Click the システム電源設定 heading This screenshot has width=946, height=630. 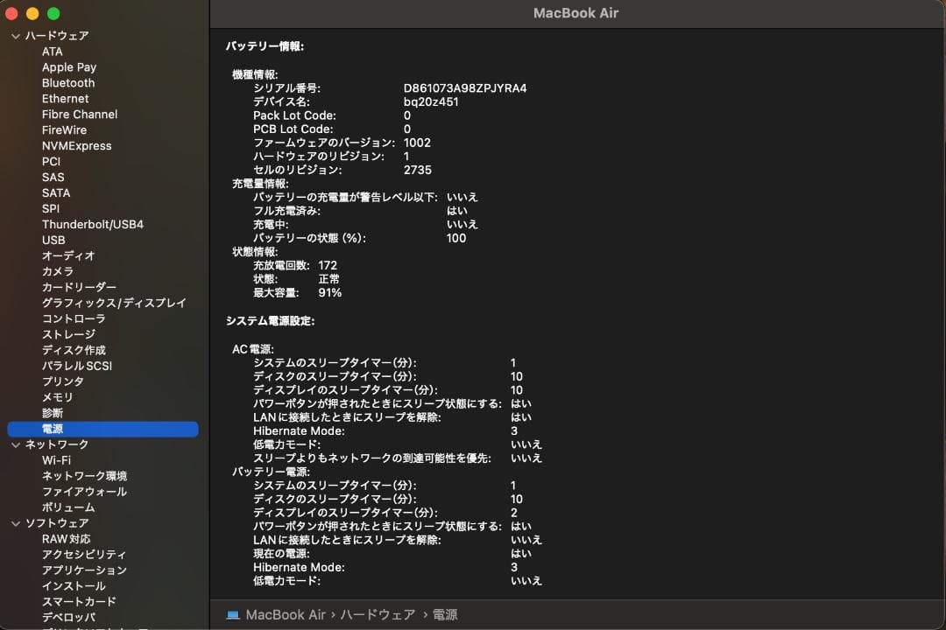coord(271,321)
